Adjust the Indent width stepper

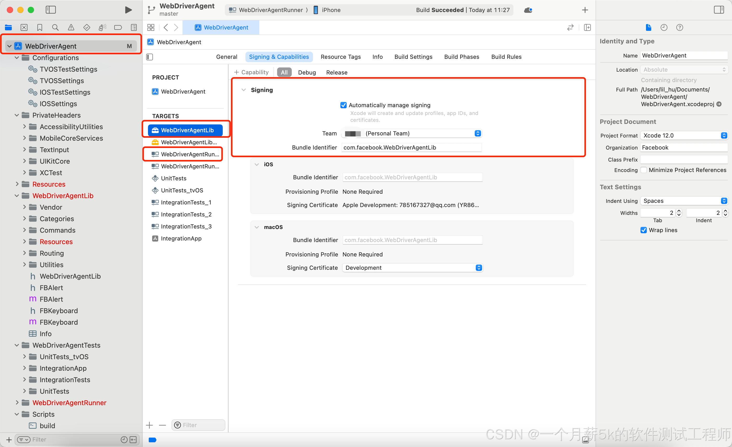(x=725, y=213)
